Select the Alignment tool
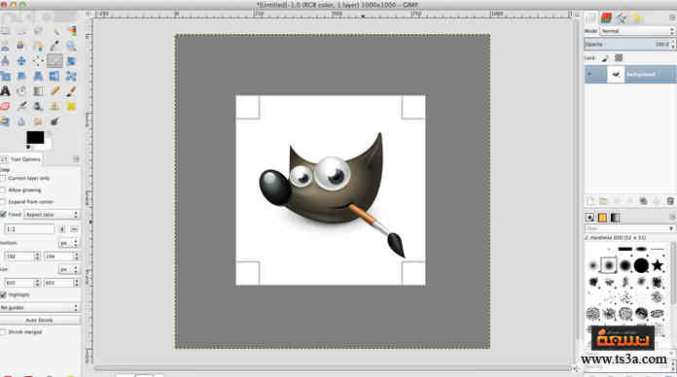This screenshot has height=377, width=677. (x=38, y=61)
